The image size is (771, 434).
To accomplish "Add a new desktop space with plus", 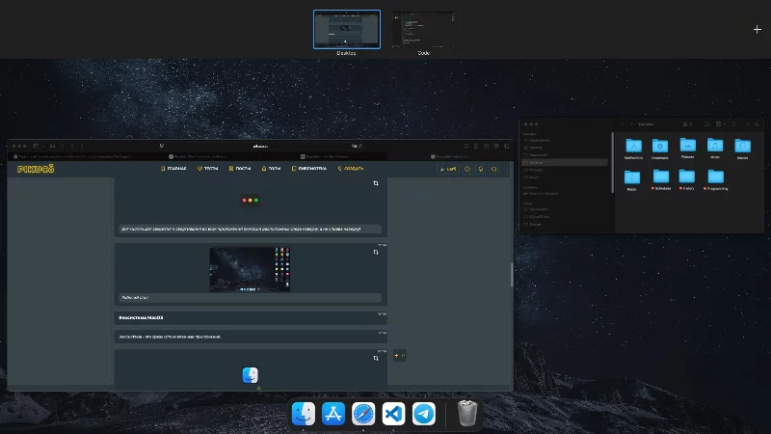I will (x=758, y=30).
